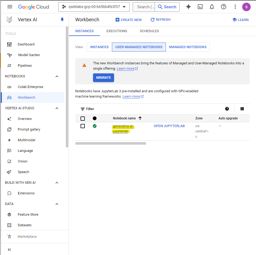Click the Google Cloud logo
This screenshot has width=256, height=255.
(33, 7)
